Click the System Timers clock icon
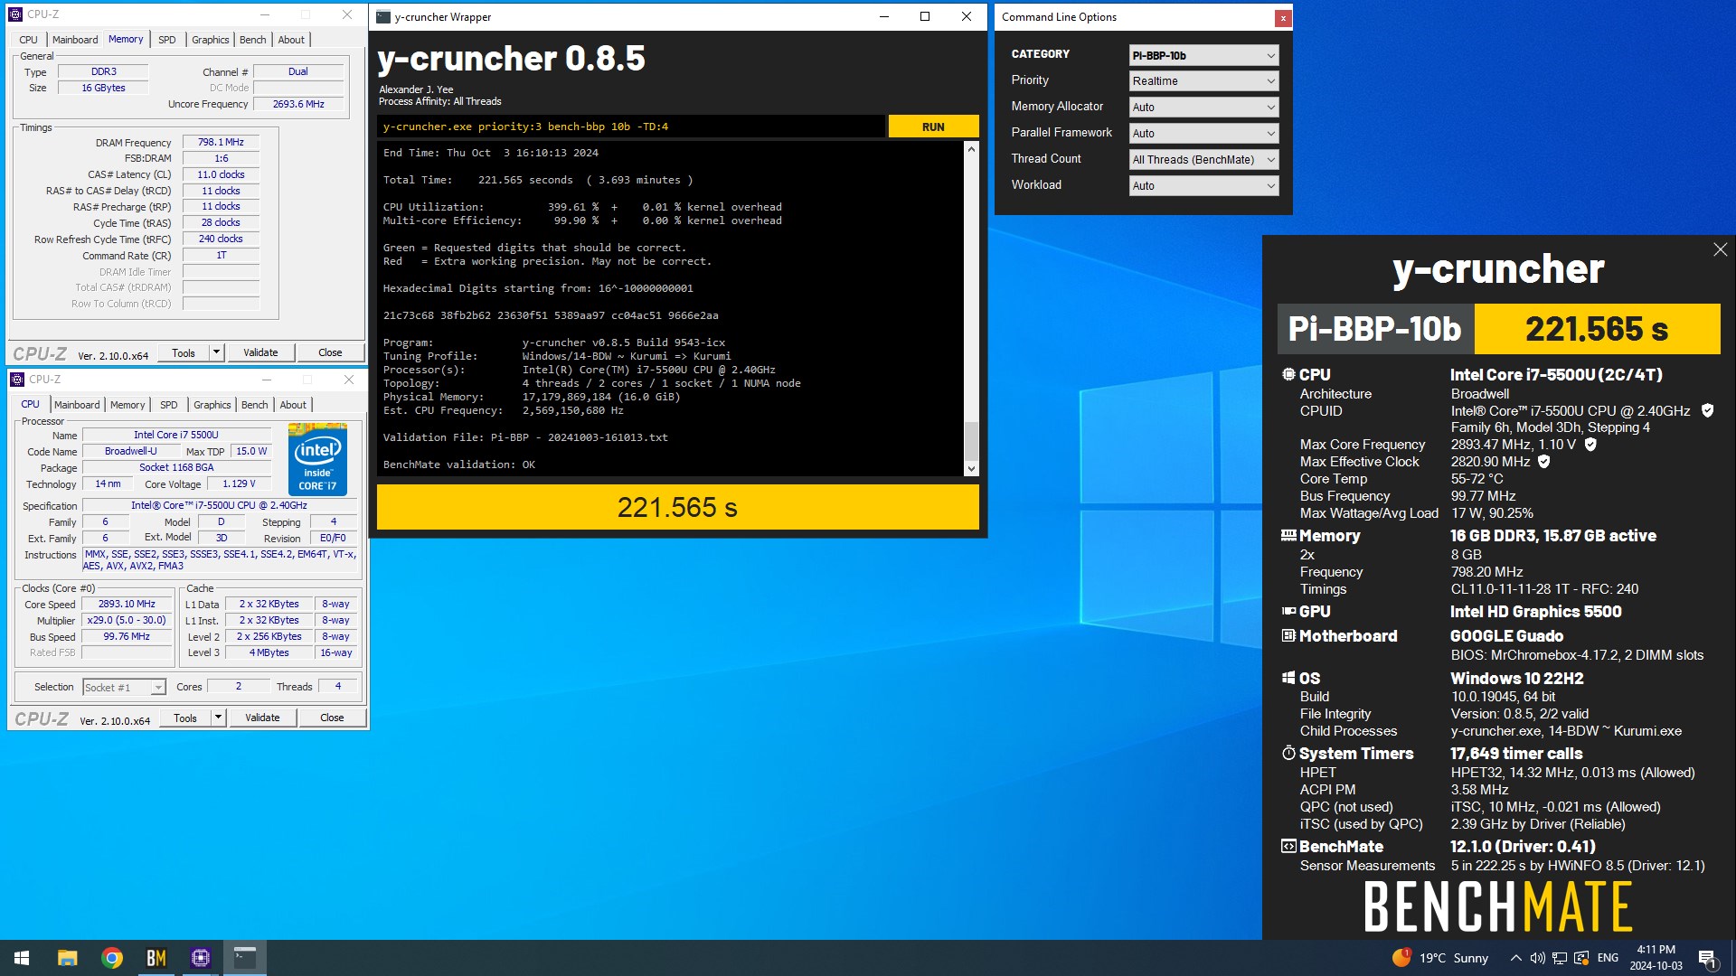1736x976 pixels. pos(1288,753)
